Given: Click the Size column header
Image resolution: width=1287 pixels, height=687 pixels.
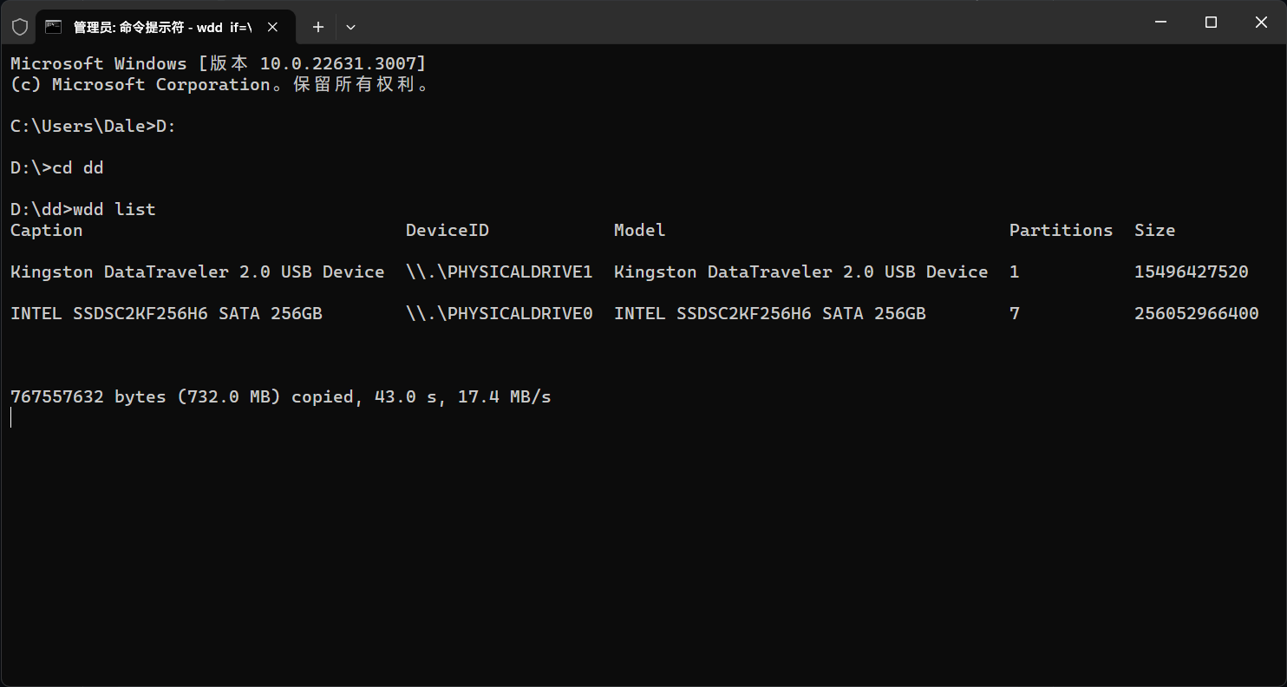Looking at the screenshot, I should (1154, 230).
